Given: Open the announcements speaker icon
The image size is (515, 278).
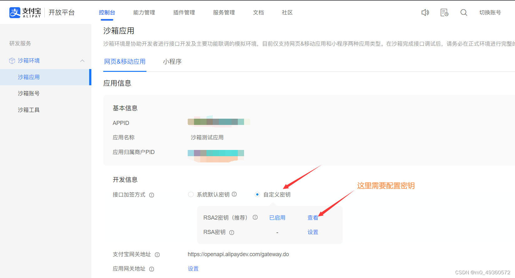Looking at the screenshot, I should 425,12.
